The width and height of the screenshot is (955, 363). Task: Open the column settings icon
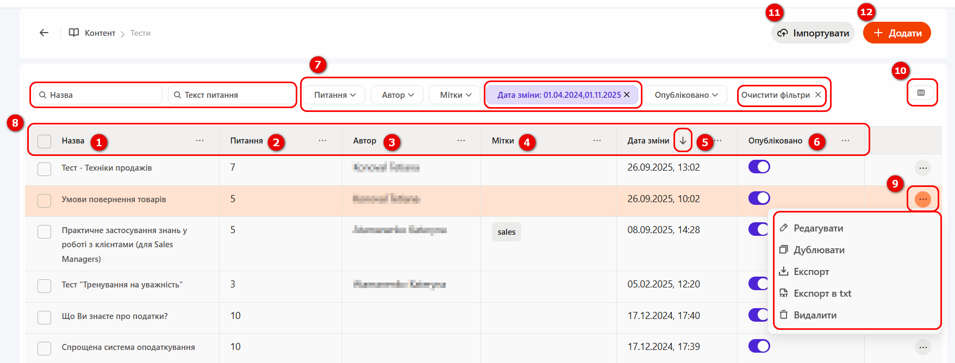pos(921,93)
